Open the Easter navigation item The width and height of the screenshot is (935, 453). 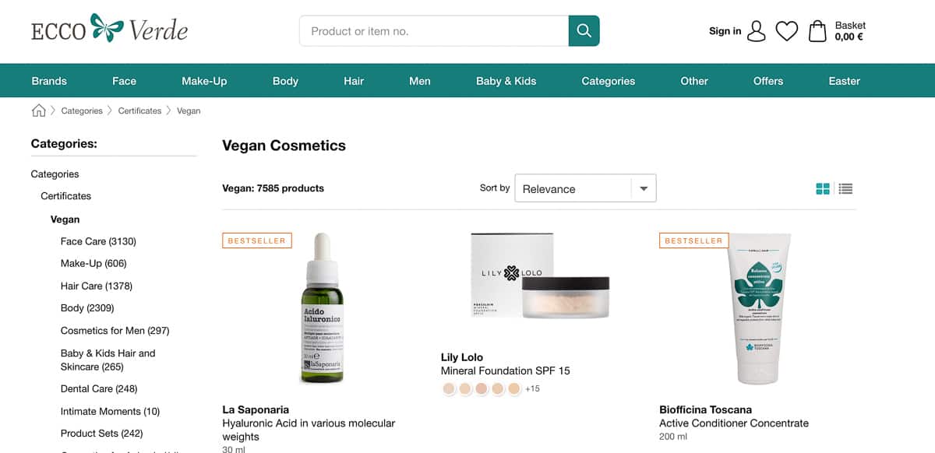click(x=845, y=80)
